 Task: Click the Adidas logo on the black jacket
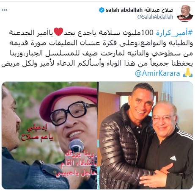click(x=173, y=158)
